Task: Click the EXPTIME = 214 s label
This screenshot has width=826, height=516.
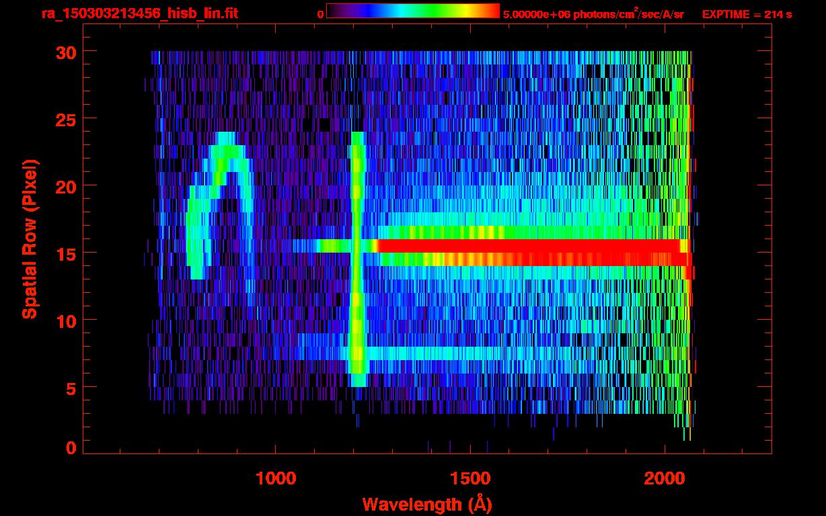Action: tap(747, 14)
